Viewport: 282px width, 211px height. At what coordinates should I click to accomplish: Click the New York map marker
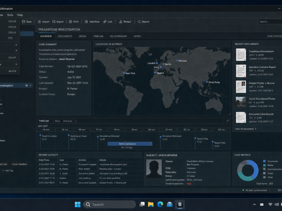124,73
